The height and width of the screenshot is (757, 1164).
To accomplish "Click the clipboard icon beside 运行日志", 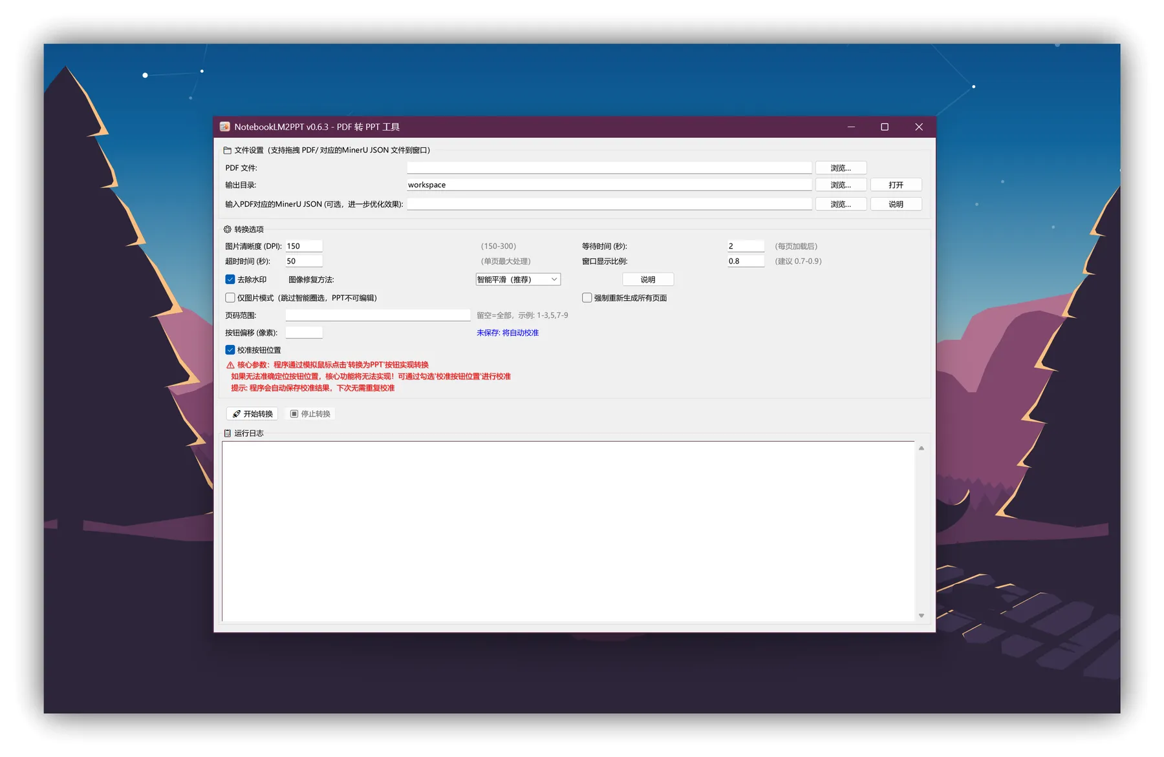I will tap(228, 433).
